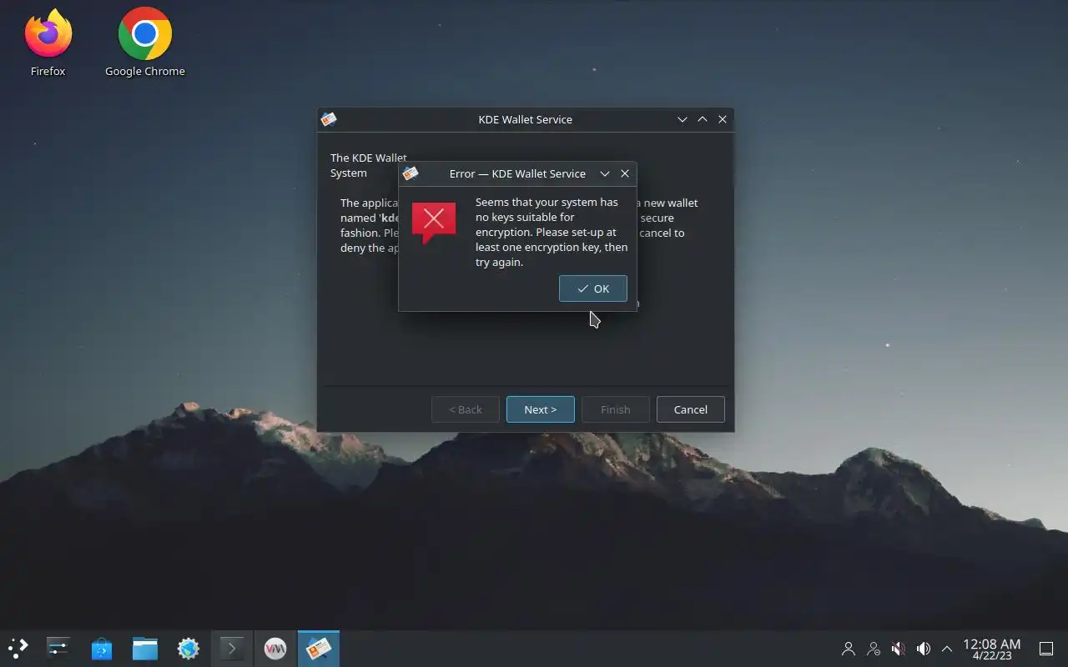Click the Next button in wallet wizard
1068x667 pixels.
[x=540, y=409]
